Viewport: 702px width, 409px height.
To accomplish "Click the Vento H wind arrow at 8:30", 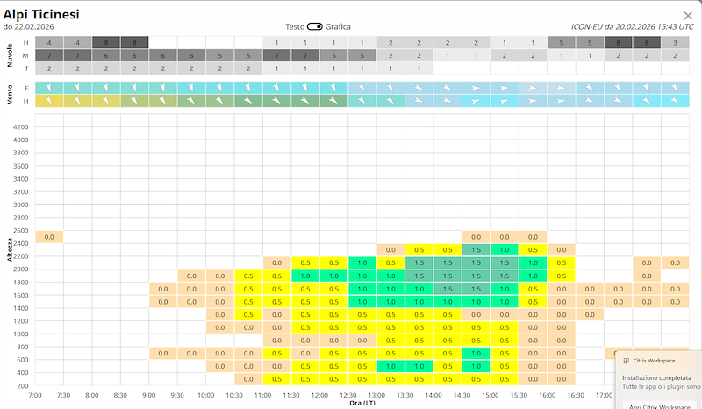I will 134,101.
